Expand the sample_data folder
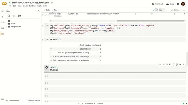Viewport: 188px width, 105px height. click(x=6, y=27)
